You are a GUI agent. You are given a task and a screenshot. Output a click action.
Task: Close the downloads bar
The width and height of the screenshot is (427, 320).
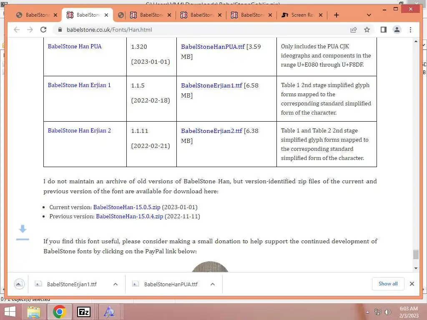coord(412,284)
